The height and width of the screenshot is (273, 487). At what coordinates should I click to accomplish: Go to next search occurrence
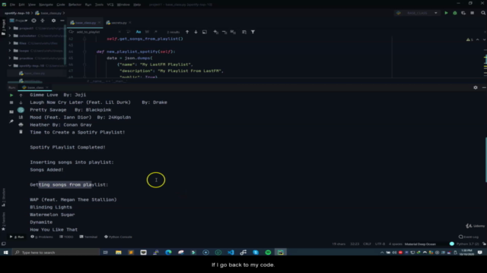(x=196, y=32)
